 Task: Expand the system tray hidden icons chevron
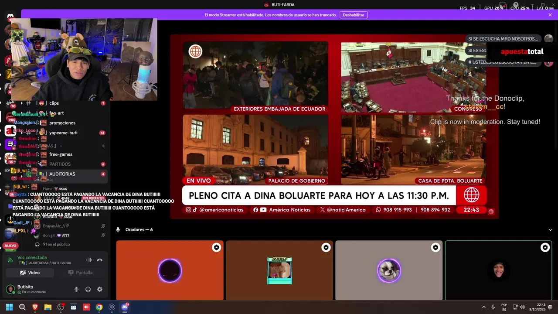pyautogui.click(x=483, y=307)
